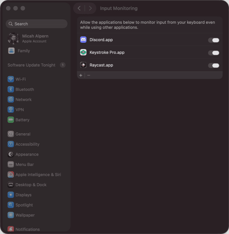Open the Family icon in sidebar
The image size is (229, 234).
tap(11, 51)
